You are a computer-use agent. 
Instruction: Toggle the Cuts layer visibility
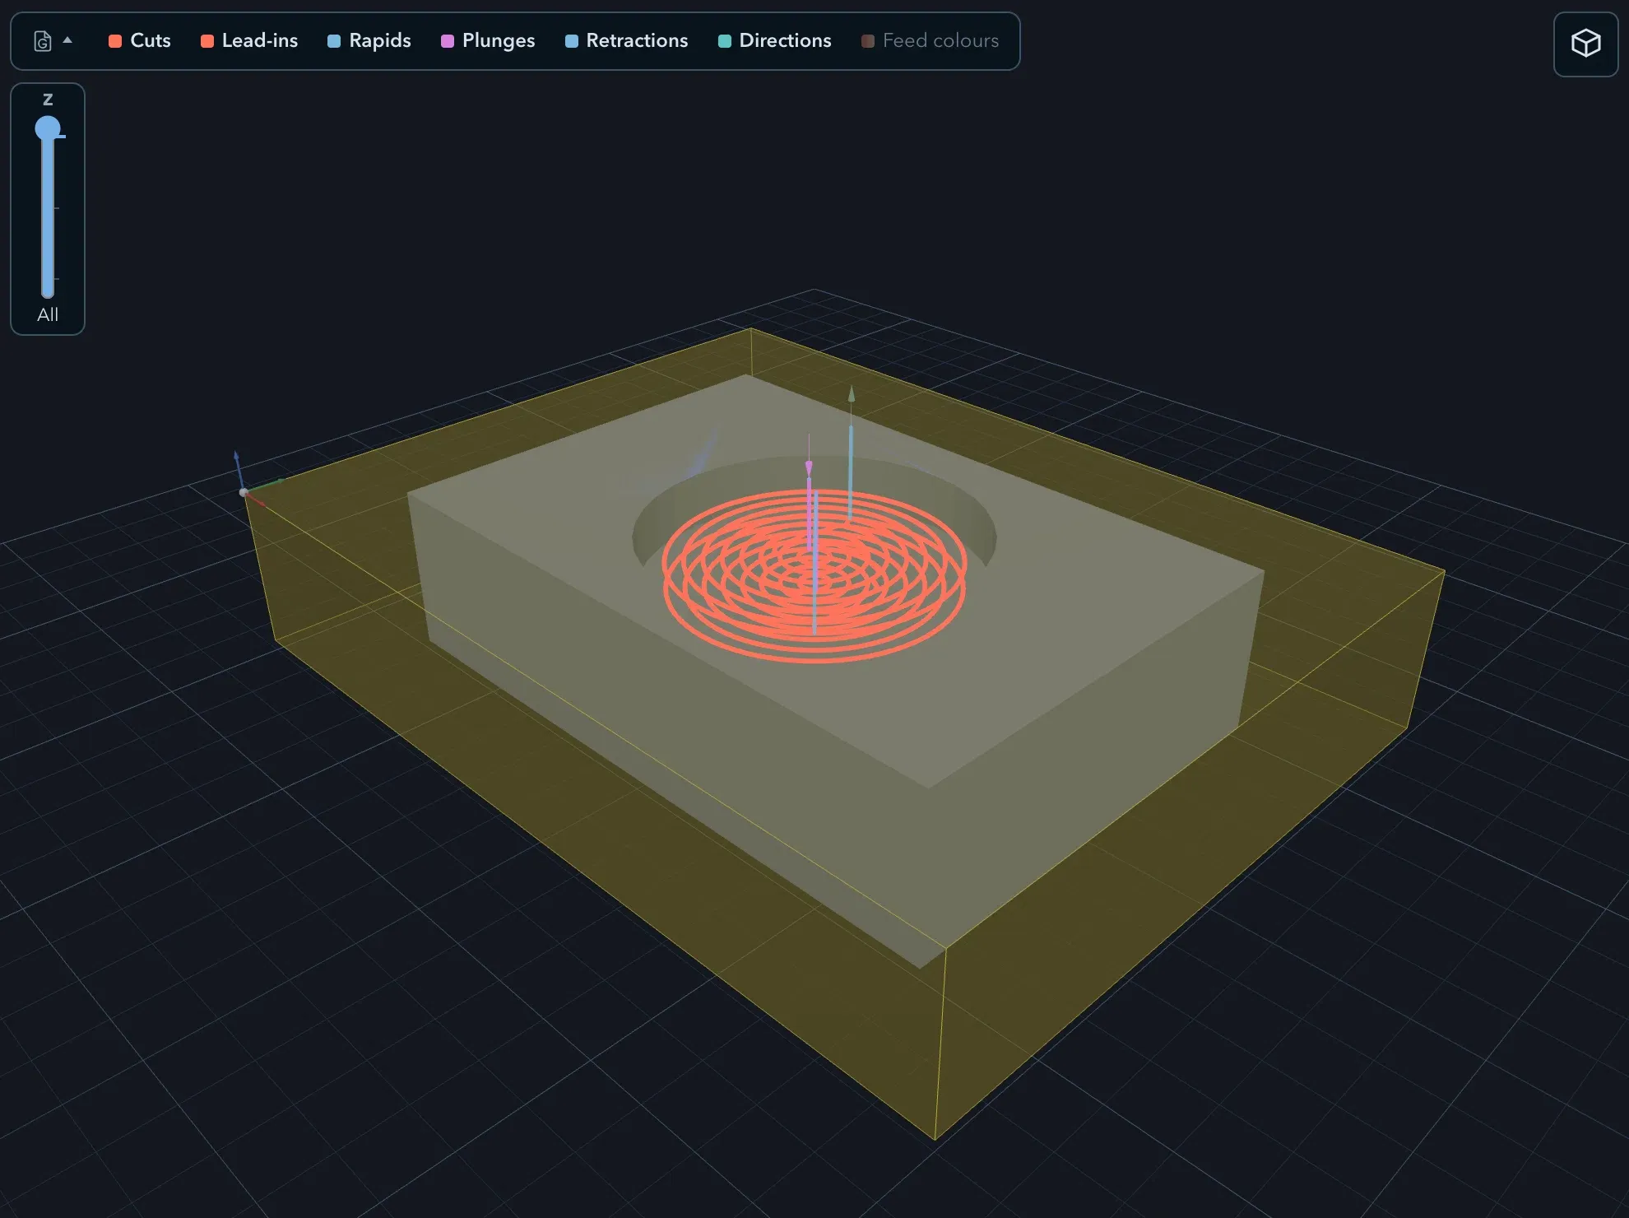coord(139,40)
